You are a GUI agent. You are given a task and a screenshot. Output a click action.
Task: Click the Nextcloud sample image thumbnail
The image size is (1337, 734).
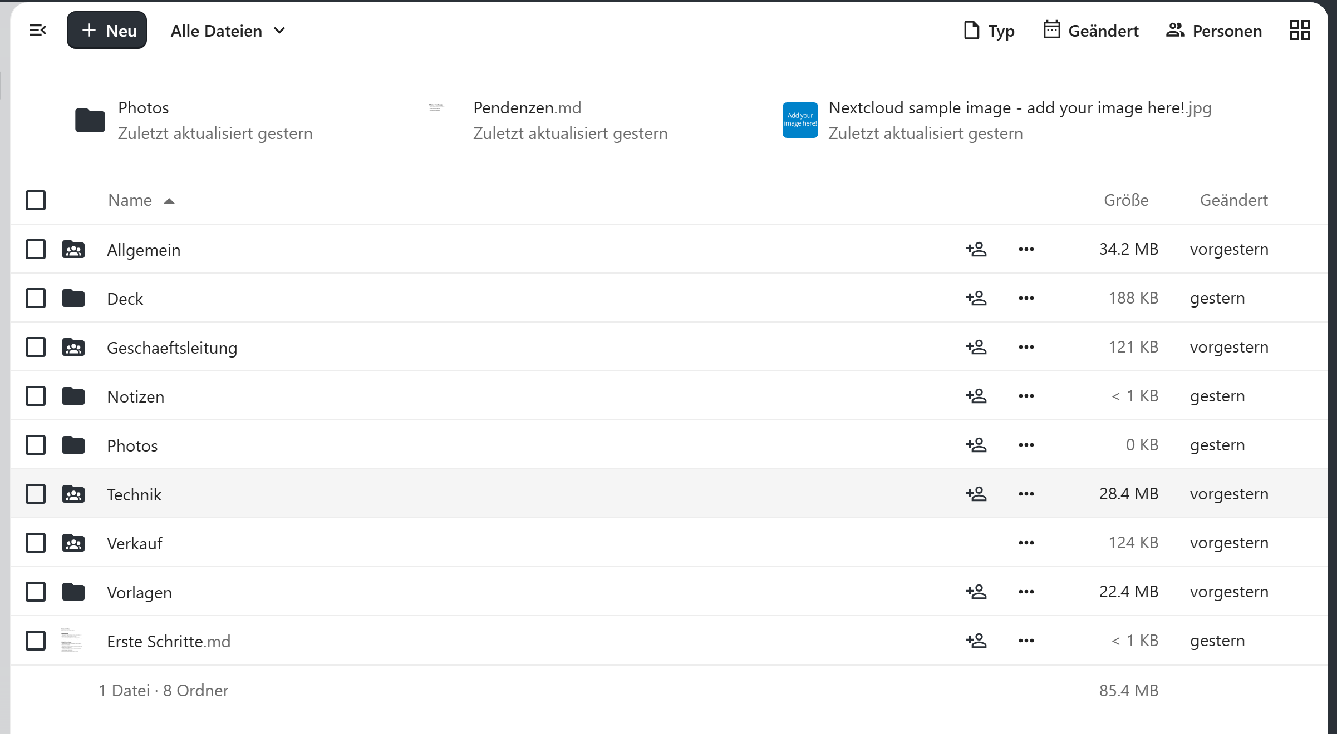tap(800, 120)
